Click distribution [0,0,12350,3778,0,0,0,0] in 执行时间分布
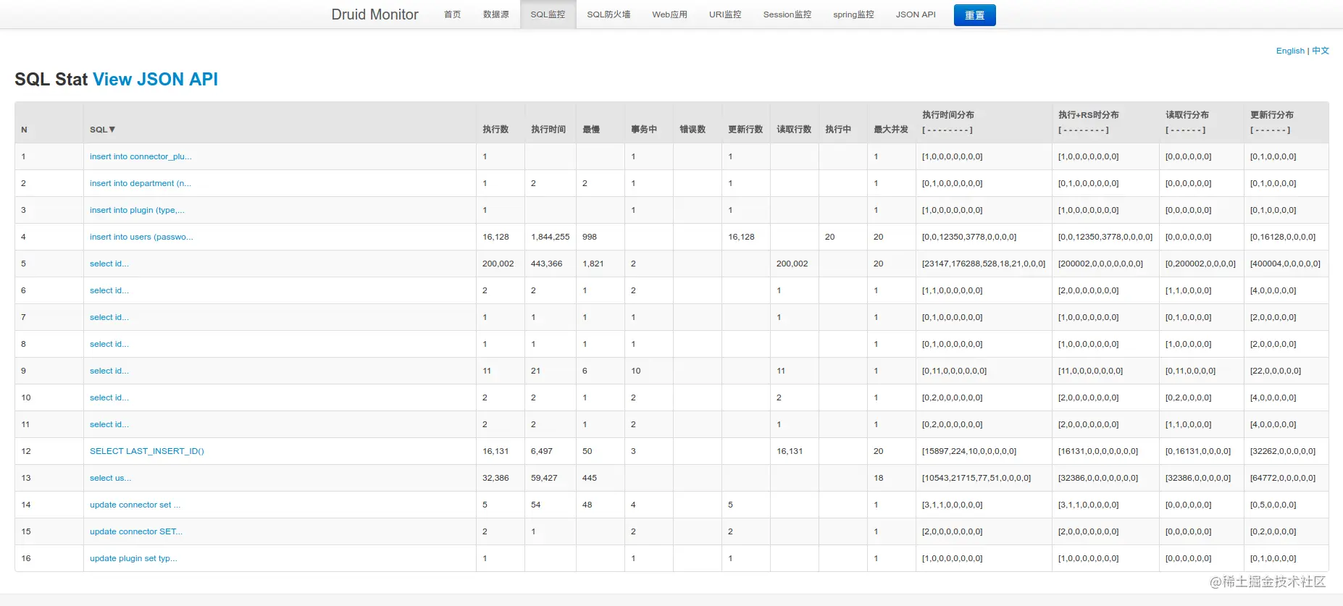Viewport: 1343px width, 606px height. tap(969, 237)
